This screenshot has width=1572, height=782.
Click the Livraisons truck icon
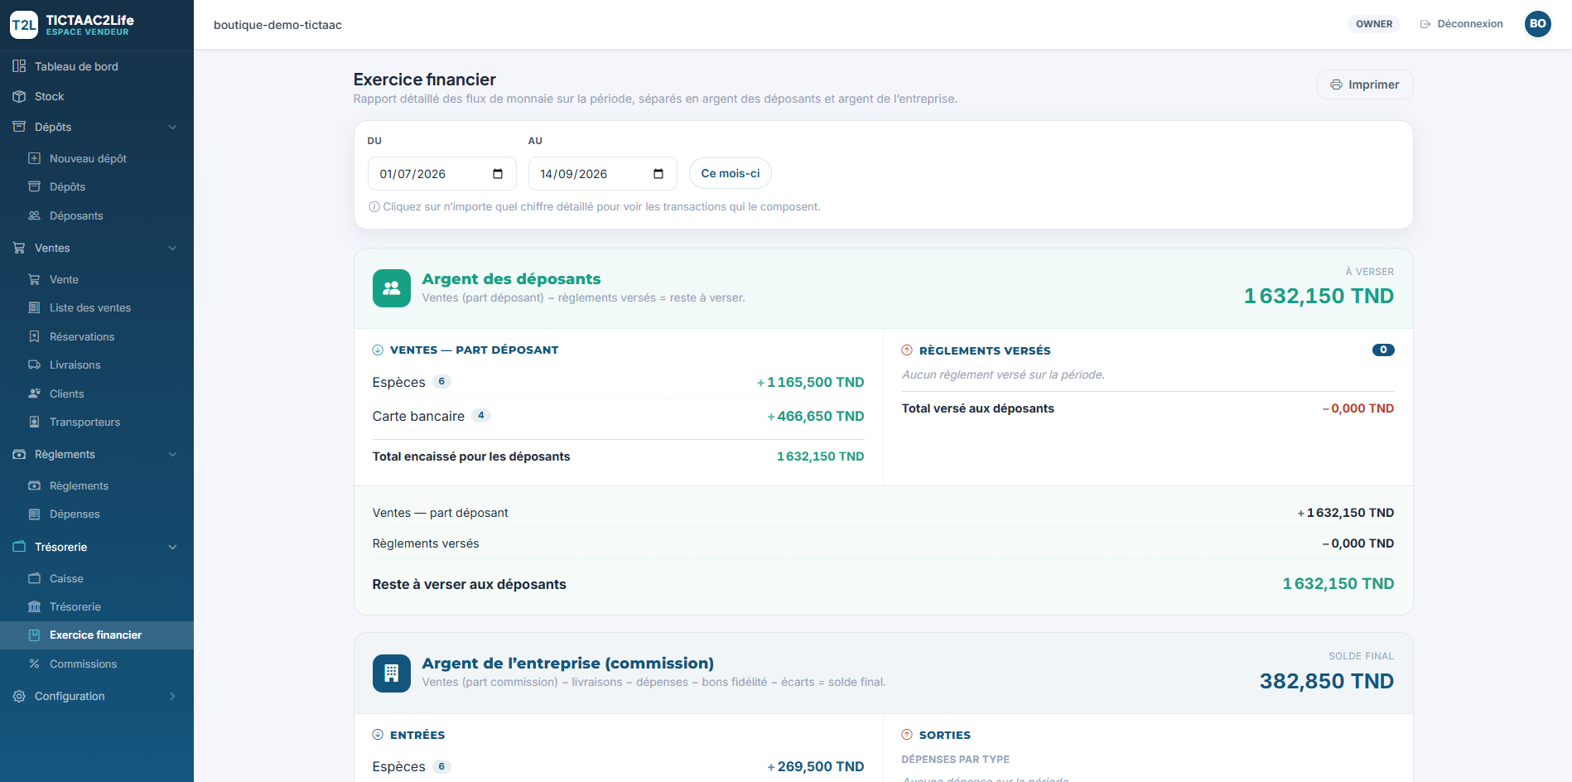pos(34,364)
